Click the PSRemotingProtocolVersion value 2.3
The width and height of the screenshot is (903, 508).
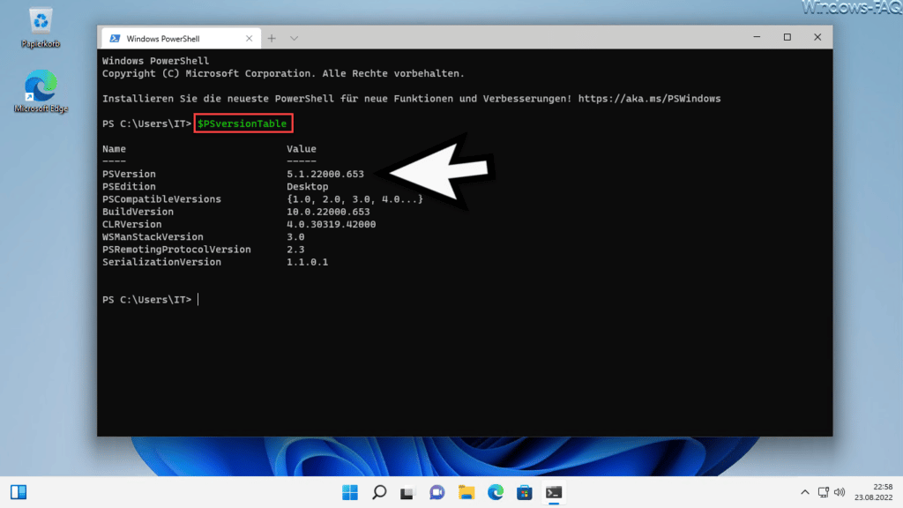click(295, 250)
